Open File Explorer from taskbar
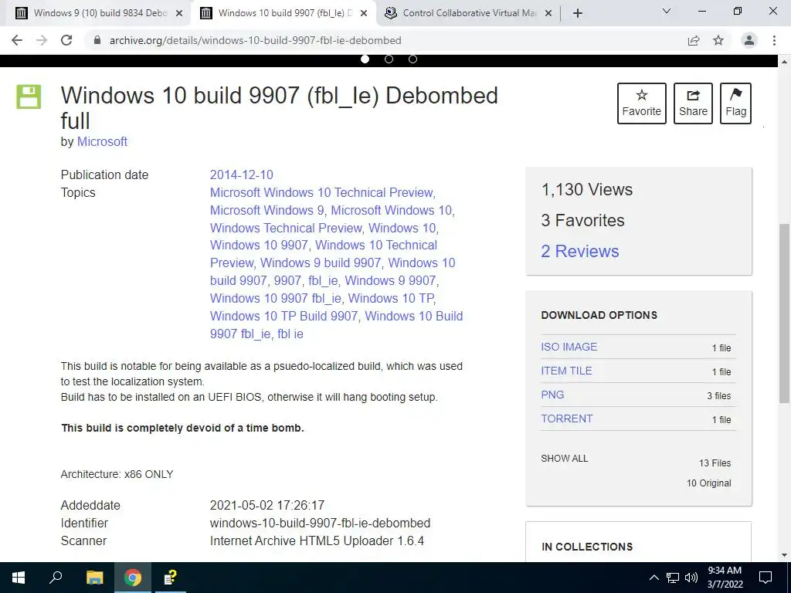The image size is (791, 593). 94,578
